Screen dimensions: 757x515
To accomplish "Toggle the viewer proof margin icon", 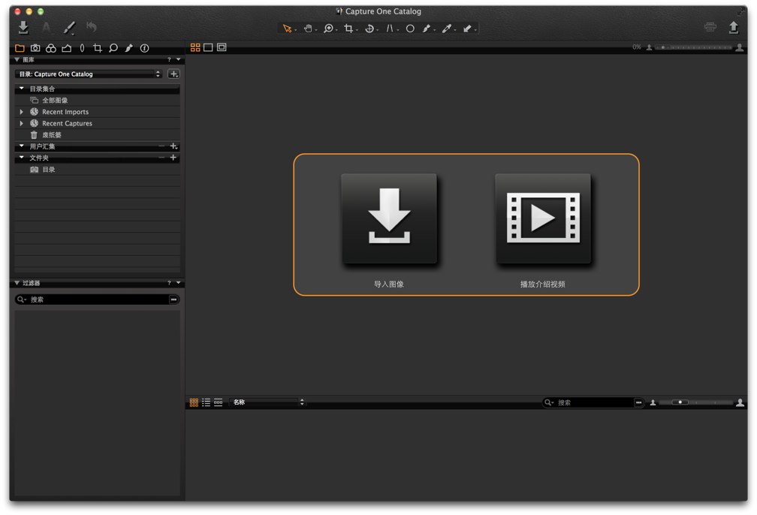I will (x=222, y=47).
